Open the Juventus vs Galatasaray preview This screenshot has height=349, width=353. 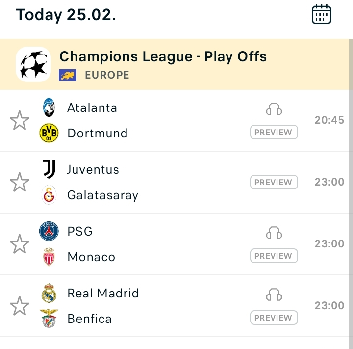click(x=274, y=182)
